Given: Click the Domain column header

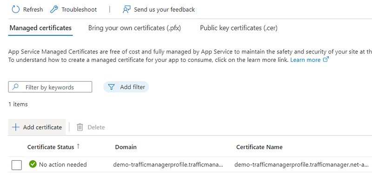Looking at the screenshot, I should [126, 147].
